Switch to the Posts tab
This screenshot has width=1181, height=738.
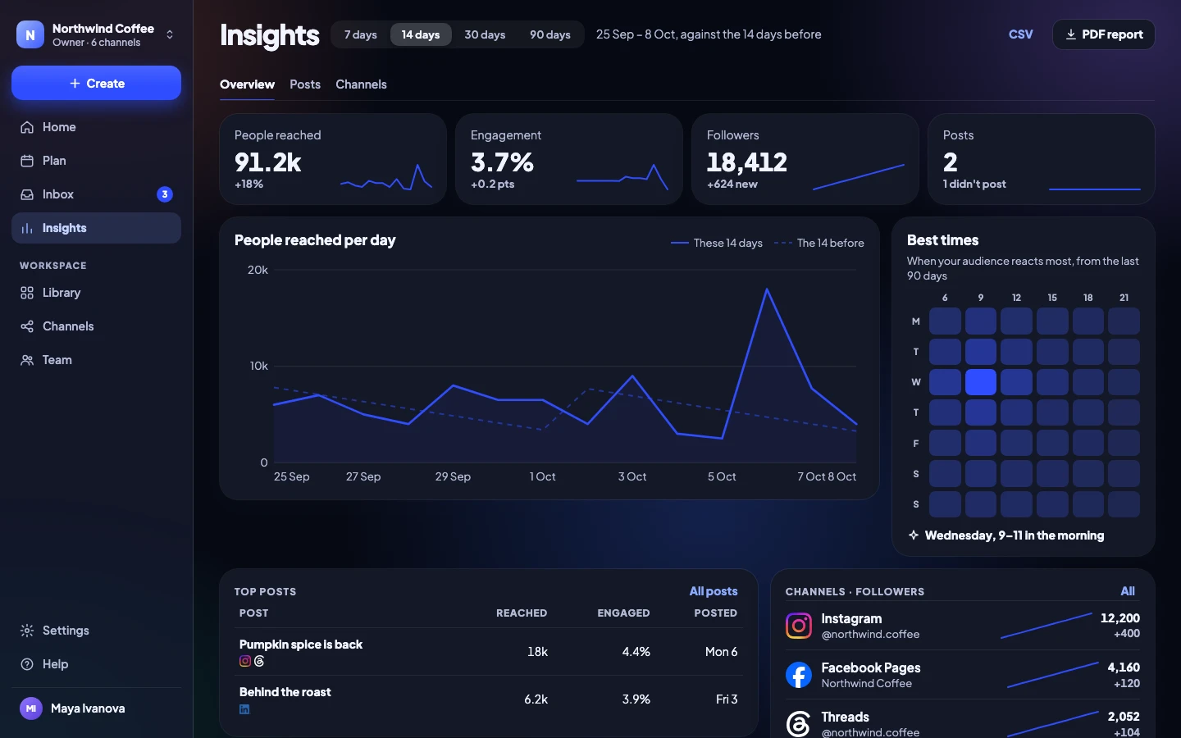305,84
